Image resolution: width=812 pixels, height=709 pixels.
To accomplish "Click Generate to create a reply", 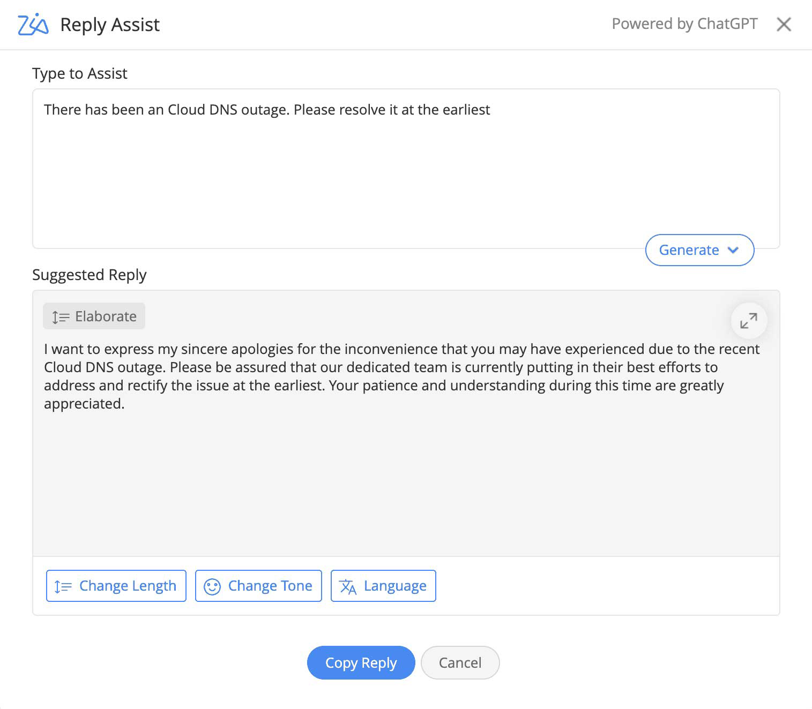I will pos(689,250).
